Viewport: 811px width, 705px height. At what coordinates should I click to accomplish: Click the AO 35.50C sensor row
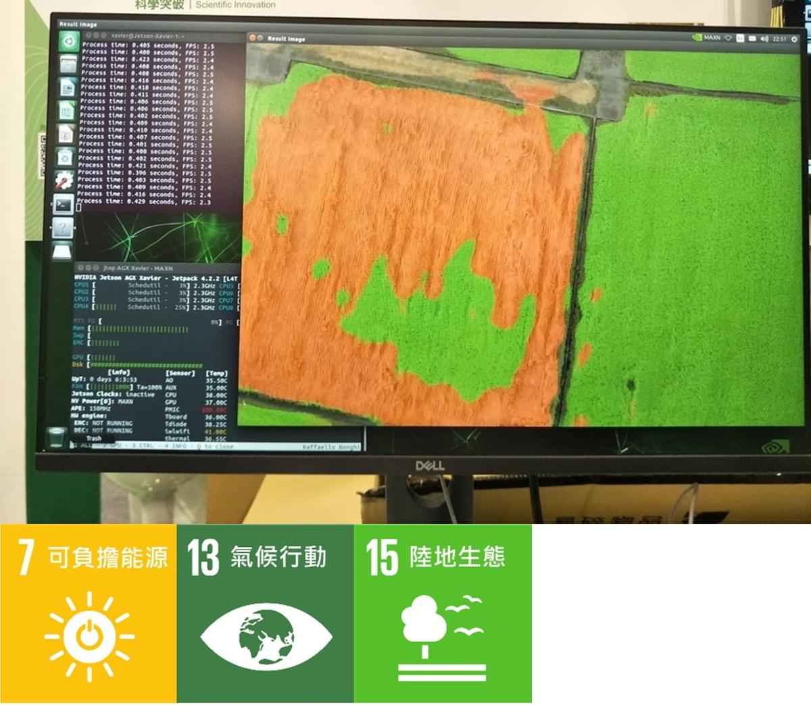tap(197, 381)
